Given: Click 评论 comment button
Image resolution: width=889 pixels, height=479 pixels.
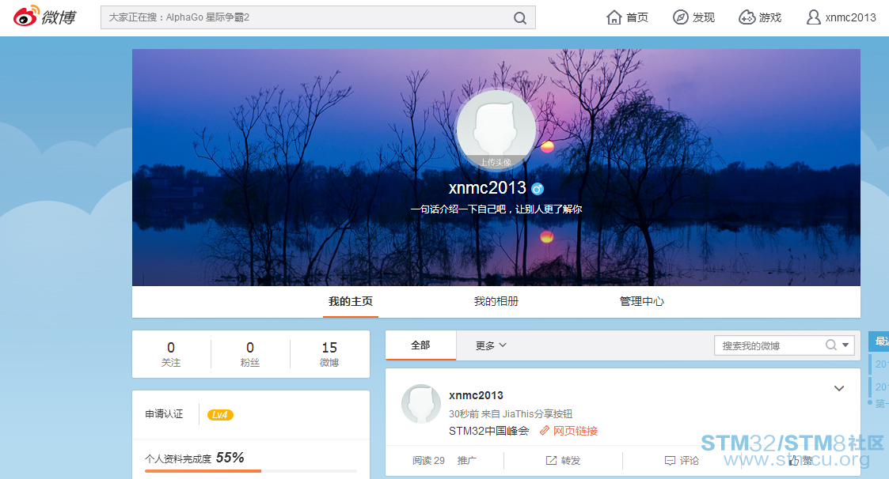Looking at the screenshot, I should pyautogui.click(x=682, y=460).
